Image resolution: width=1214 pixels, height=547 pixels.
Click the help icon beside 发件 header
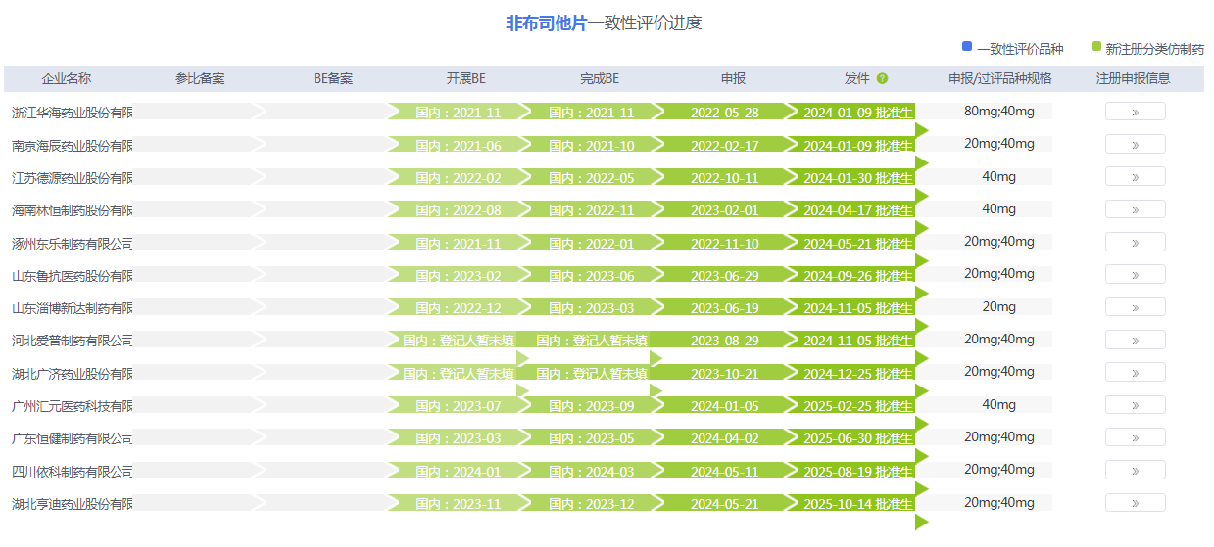tap(882, 79)
